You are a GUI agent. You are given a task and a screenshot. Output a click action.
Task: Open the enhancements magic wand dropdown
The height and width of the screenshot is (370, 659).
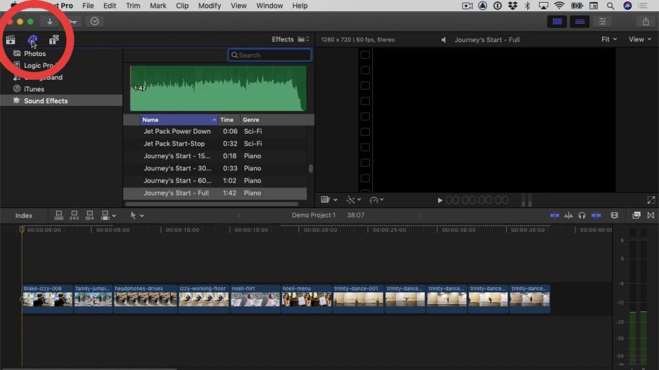point(353,200)
